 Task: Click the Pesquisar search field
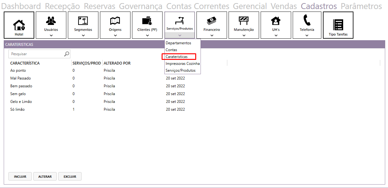point(36,54)
